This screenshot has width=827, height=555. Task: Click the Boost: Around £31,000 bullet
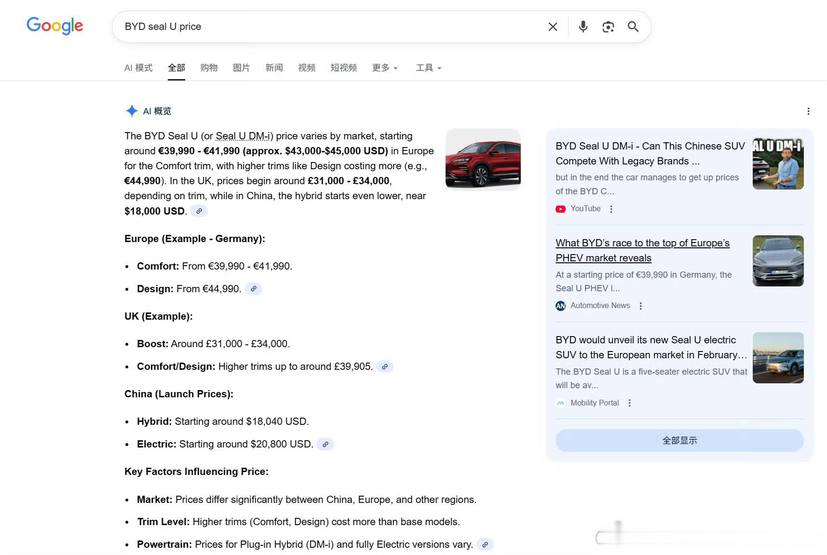coord(214,344)
